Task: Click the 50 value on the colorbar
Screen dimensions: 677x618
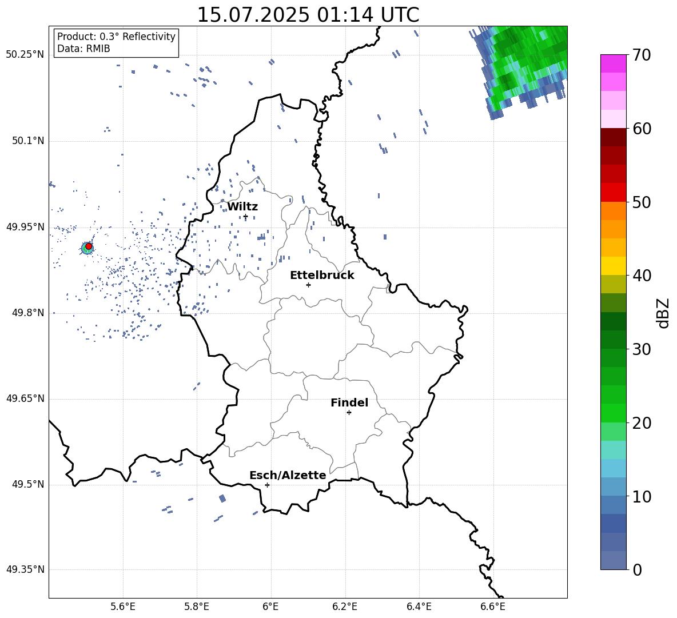Action: pyautogui.click(x=642, y=202)
